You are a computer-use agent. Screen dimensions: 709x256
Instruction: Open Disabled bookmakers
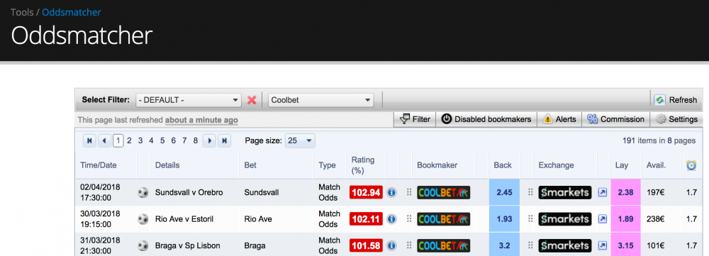(x=486, y=119)
